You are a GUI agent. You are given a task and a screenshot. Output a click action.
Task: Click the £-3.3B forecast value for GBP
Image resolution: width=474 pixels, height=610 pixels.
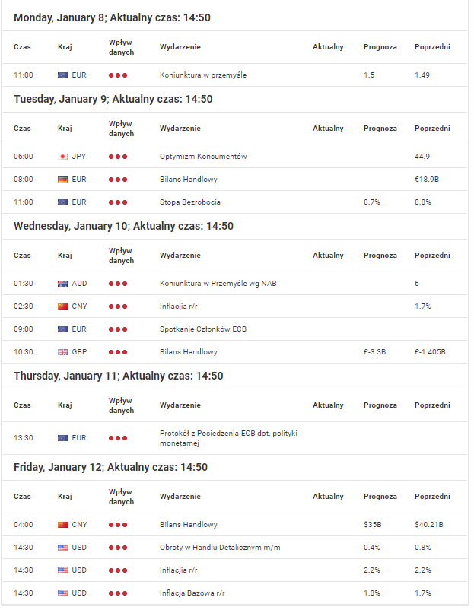point(375,352)
